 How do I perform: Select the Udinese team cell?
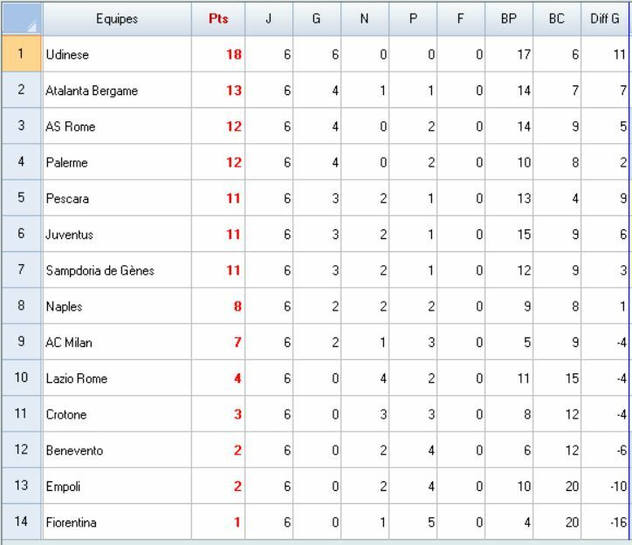point(116,55)
